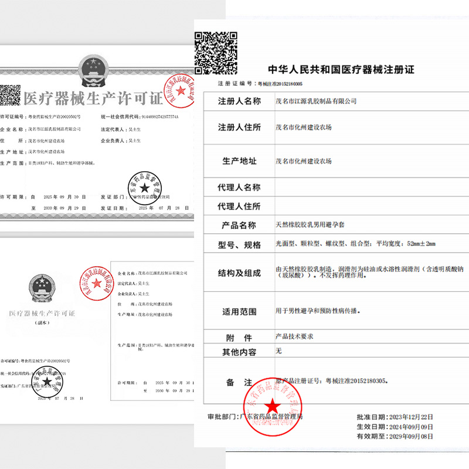Click the 其他内容 label cell
469x469 pixels.
(239, 352)
